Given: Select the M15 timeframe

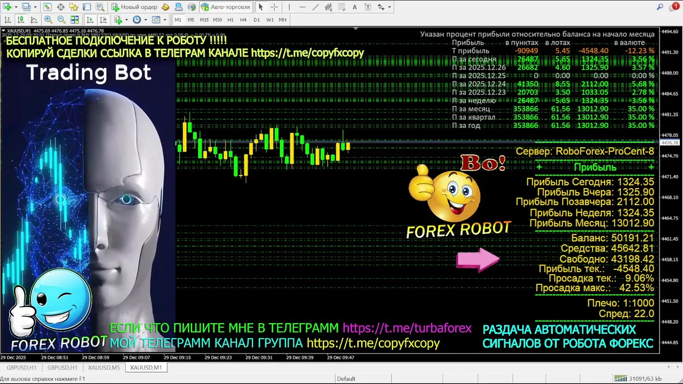Looking at the screenshot, I should (x=204, y=20).
